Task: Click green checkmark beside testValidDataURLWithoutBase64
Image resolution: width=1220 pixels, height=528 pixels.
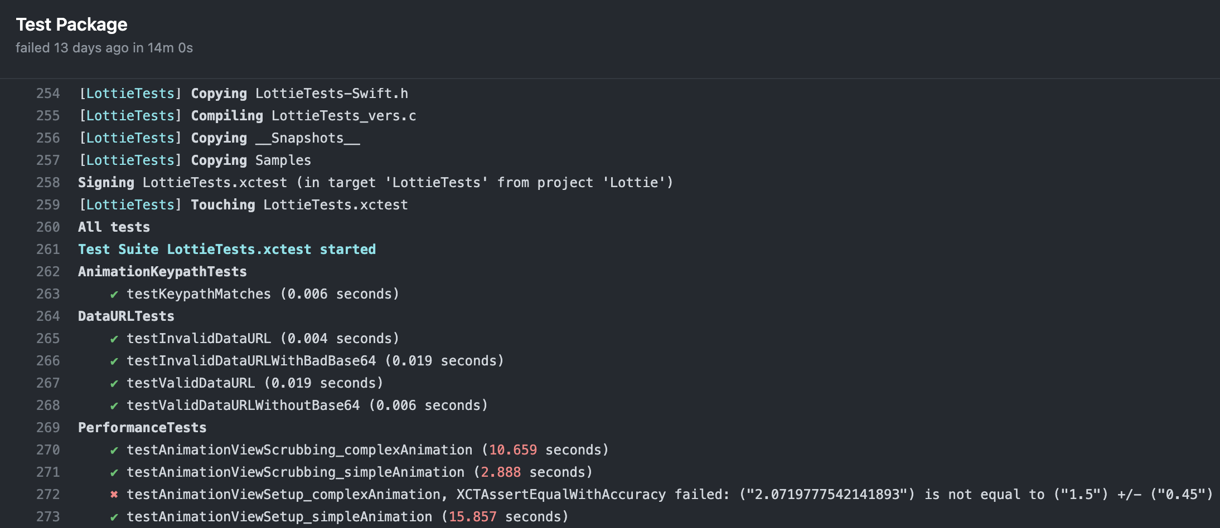Action: pos(114,406)
